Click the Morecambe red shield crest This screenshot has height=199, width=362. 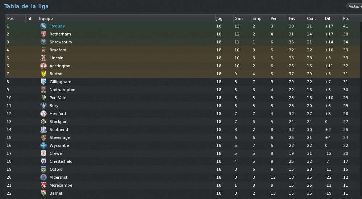(43, 185)
